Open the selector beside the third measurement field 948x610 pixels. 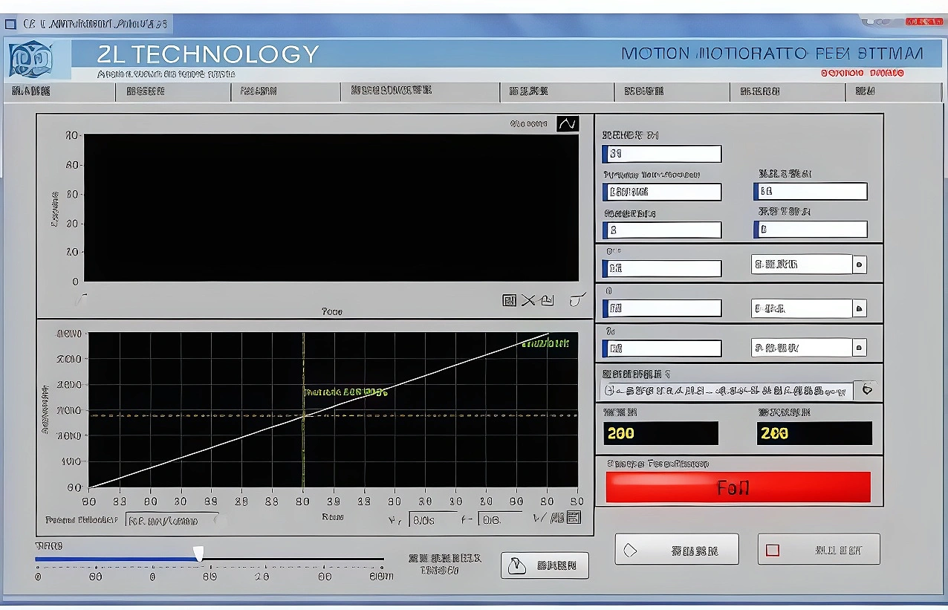(x=859, y=347)
